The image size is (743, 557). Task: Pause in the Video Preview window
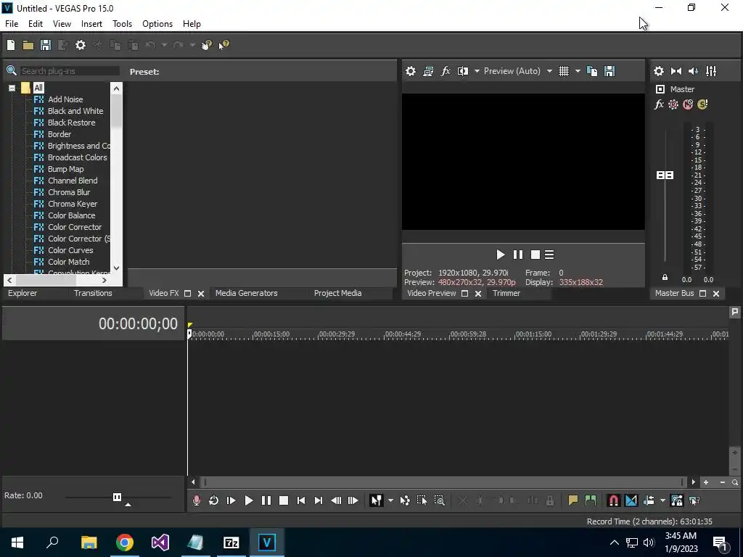[x=518, y=255]
